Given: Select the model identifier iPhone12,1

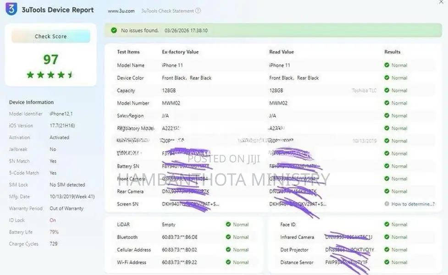Looking at the screenshot, I should [61, 114].
